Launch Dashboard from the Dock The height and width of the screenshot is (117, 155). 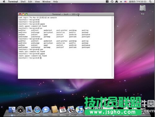click(x=20, y=110)
